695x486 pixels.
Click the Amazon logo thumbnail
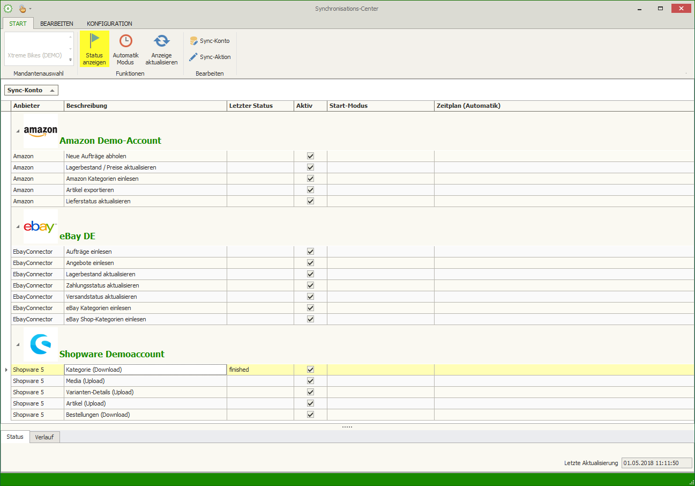(x=41, y=131)
